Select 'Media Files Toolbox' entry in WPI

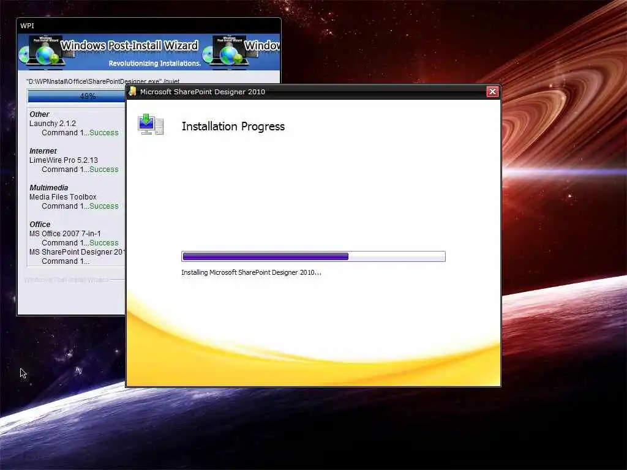[x=63, y=197]
